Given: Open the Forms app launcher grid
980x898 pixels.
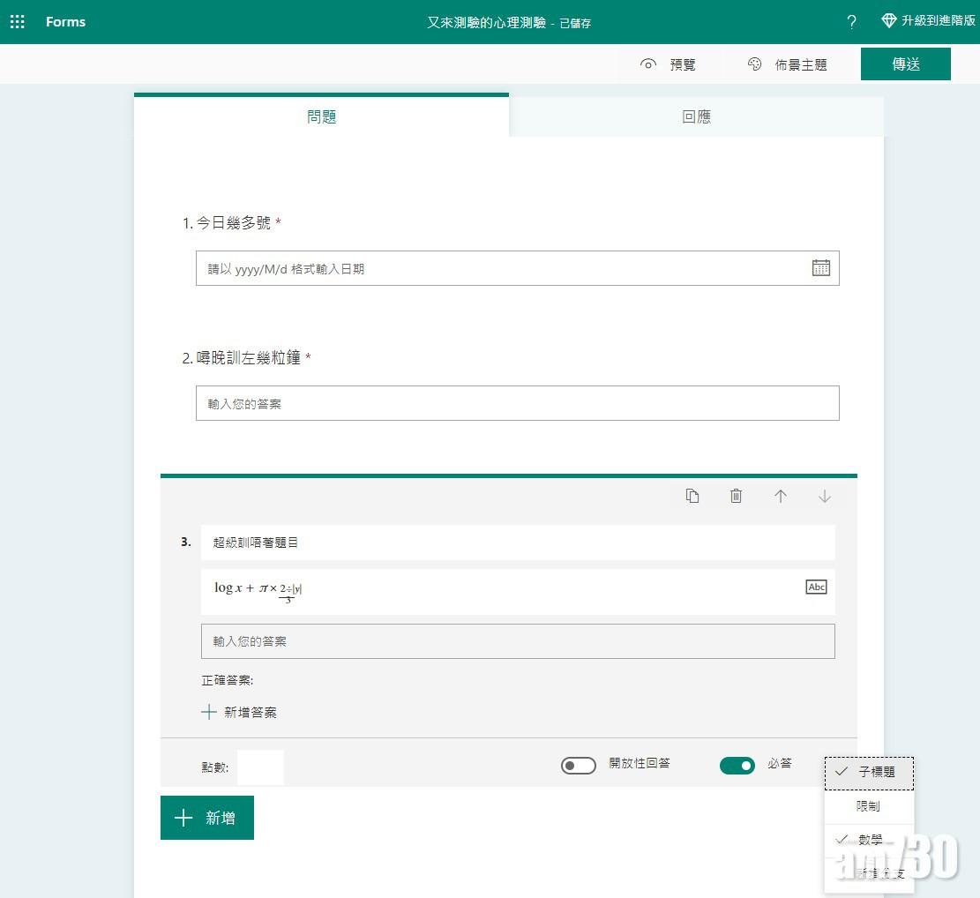Looking at the screenshot, I should (18, 22).
